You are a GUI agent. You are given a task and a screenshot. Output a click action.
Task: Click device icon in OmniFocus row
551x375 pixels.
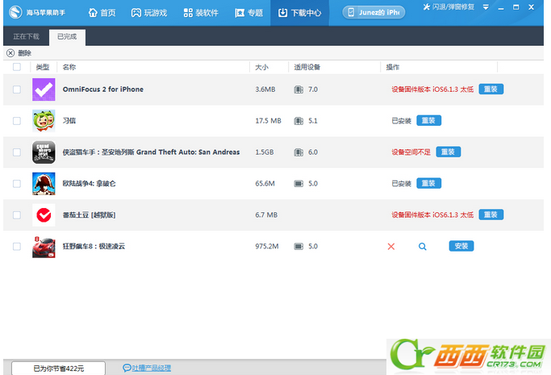tap(298, 90)
